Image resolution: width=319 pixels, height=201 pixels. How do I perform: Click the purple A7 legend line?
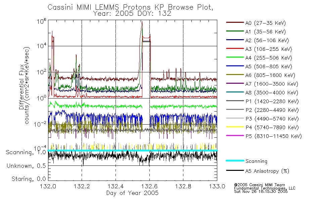click(235, 83)
